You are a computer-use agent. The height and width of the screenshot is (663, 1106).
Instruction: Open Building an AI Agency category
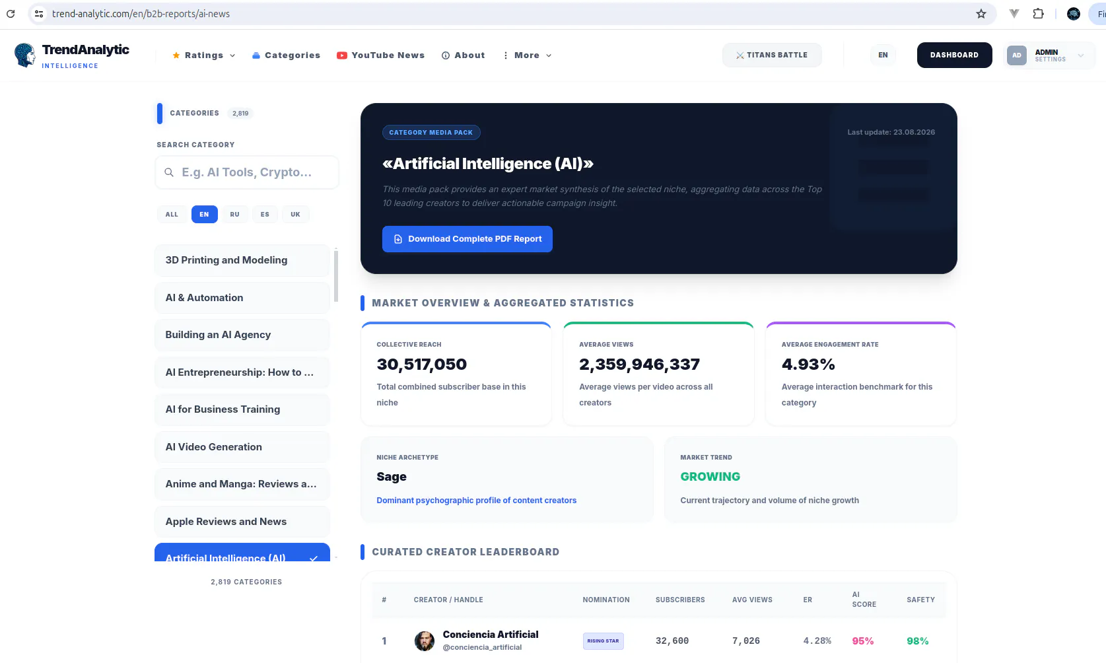tap(242, 335)
